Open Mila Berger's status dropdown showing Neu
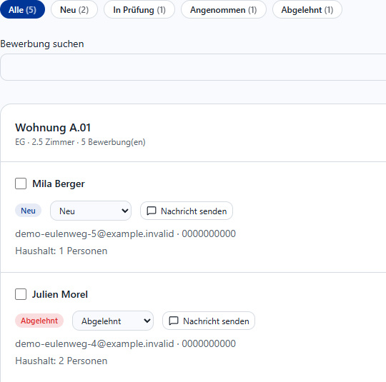 (91, 211)
